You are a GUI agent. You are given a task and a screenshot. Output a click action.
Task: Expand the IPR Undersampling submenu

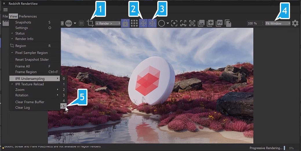[35, 79]
